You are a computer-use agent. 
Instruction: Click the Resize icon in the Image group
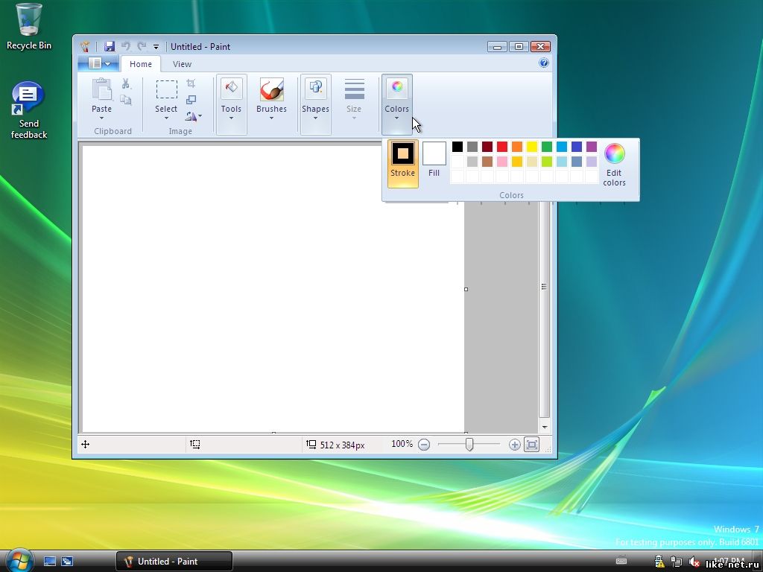point(191,100)
